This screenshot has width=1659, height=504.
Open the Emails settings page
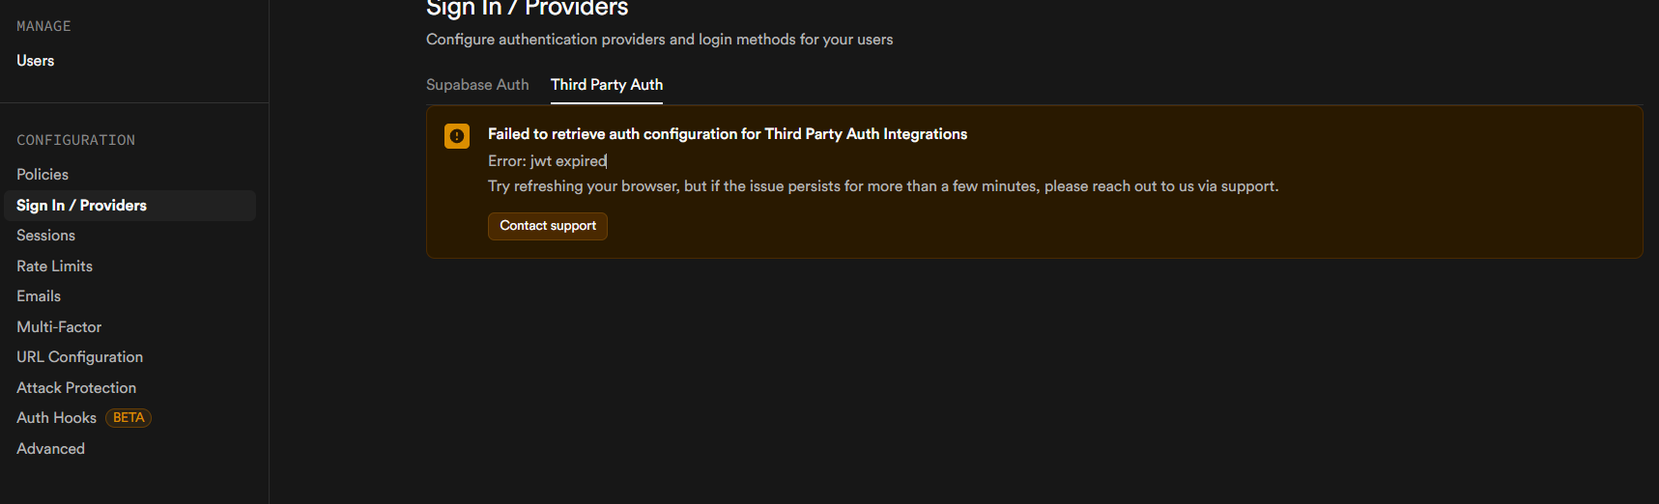click(x=39, y=296)
